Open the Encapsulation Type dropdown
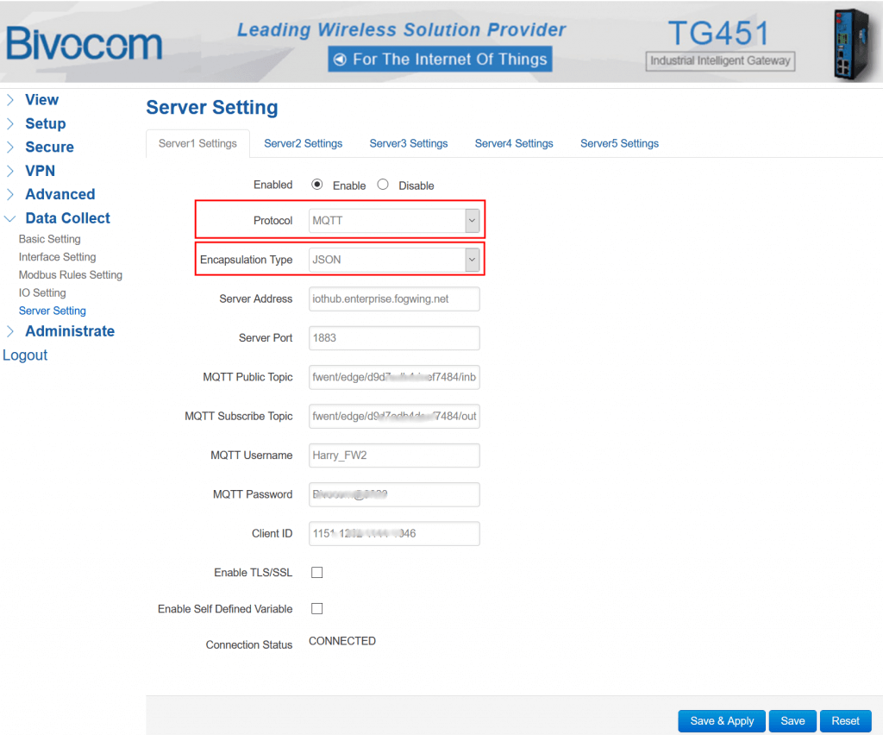Image resolution: width=883 pixels, height=735 pixels. pyautogui.click(x=471, y=259)
